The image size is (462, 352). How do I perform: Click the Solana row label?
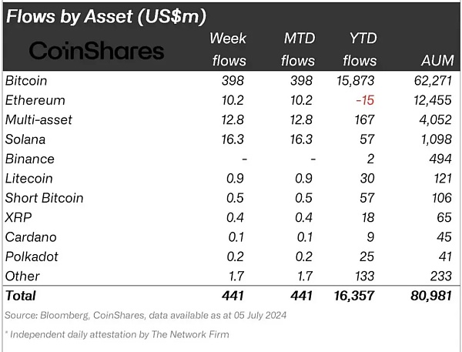tap(25, 139)
